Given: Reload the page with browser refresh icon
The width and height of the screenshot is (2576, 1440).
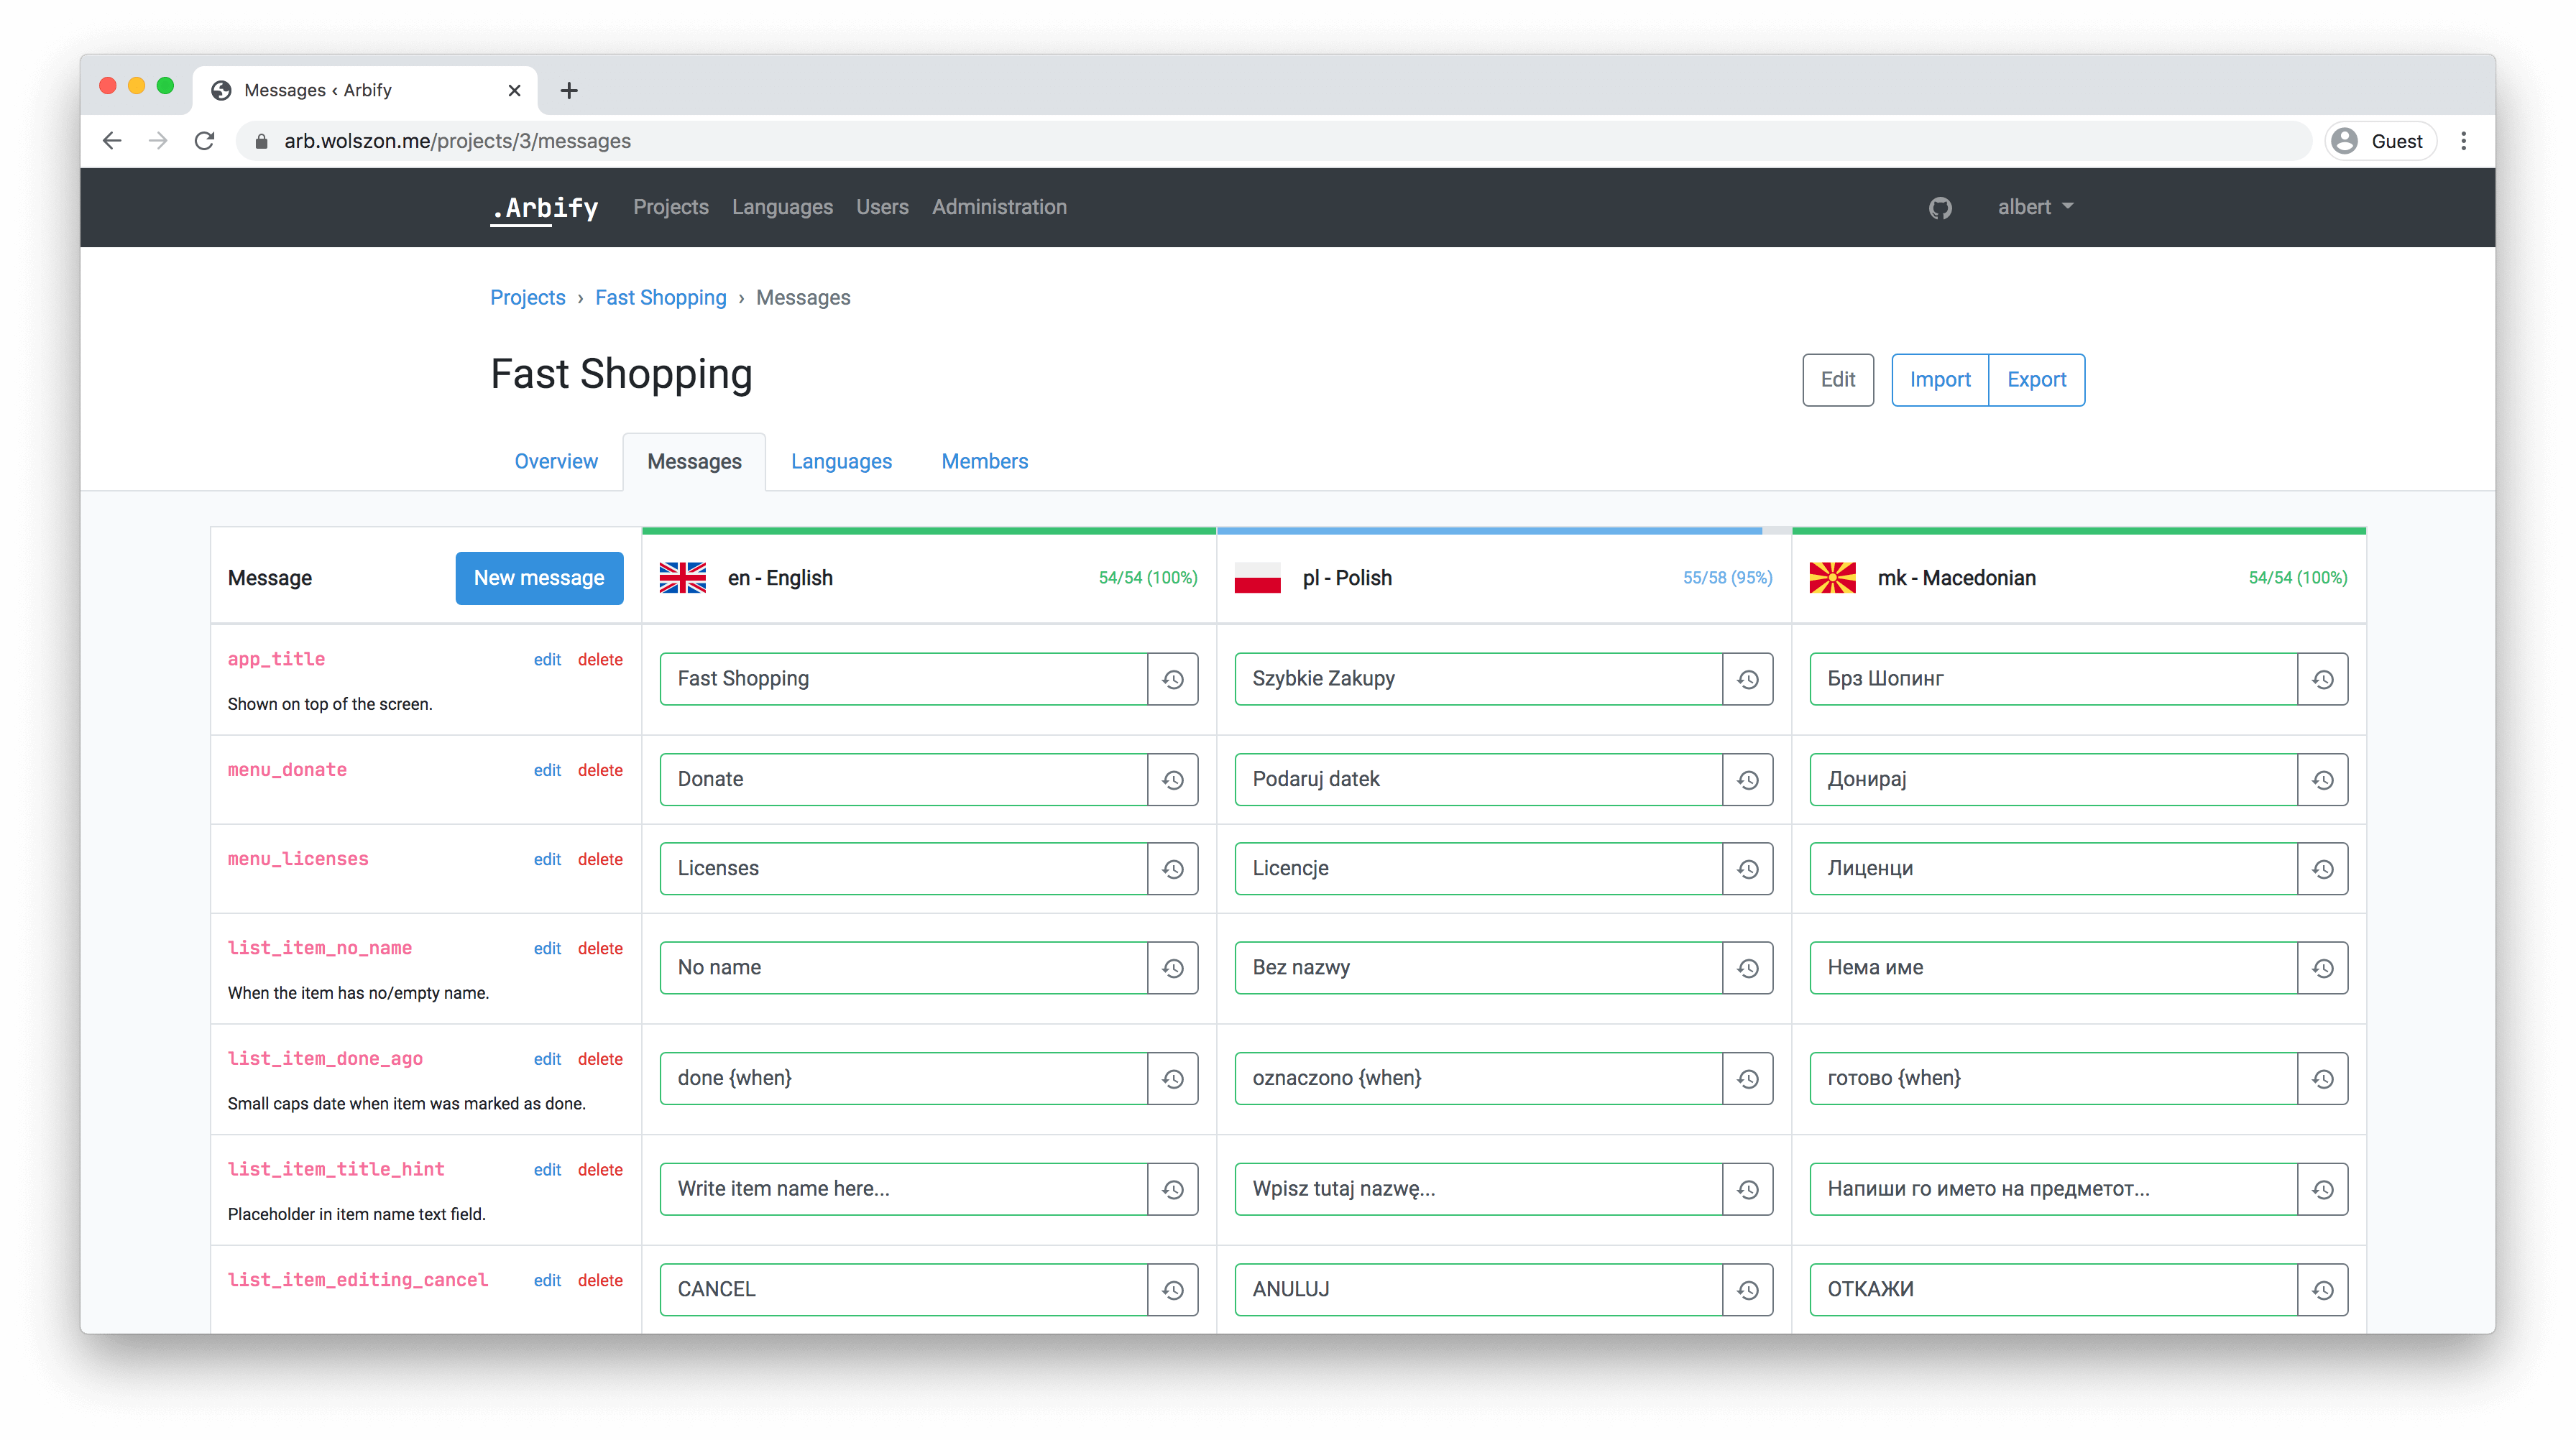Looking at the screenshot, I should coord(205,141).
